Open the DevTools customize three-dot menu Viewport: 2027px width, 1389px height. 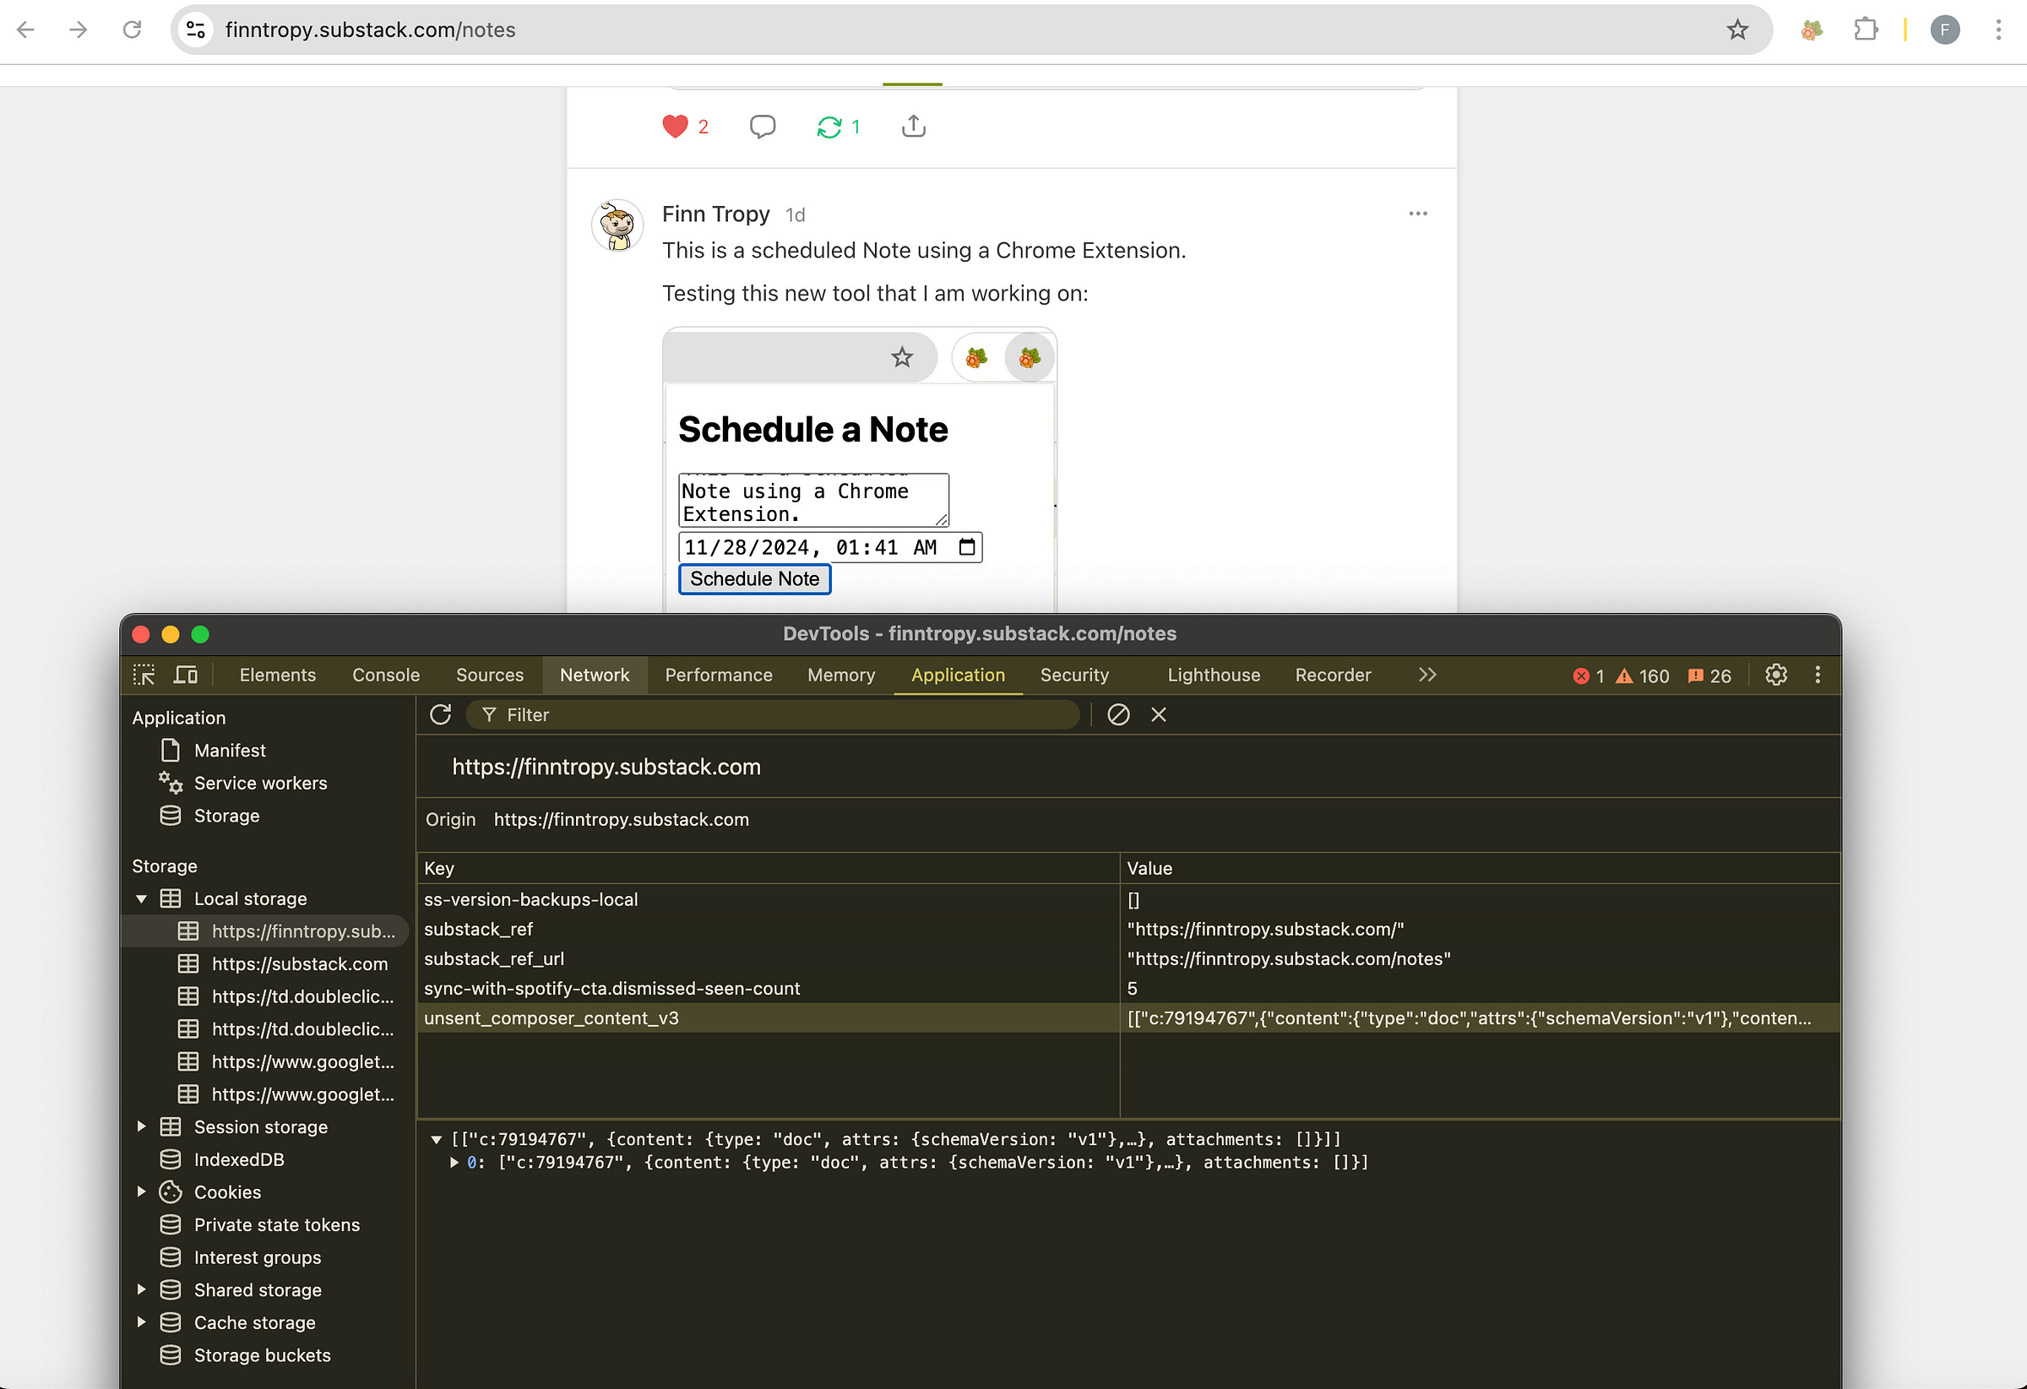[x=1818, y=675]
